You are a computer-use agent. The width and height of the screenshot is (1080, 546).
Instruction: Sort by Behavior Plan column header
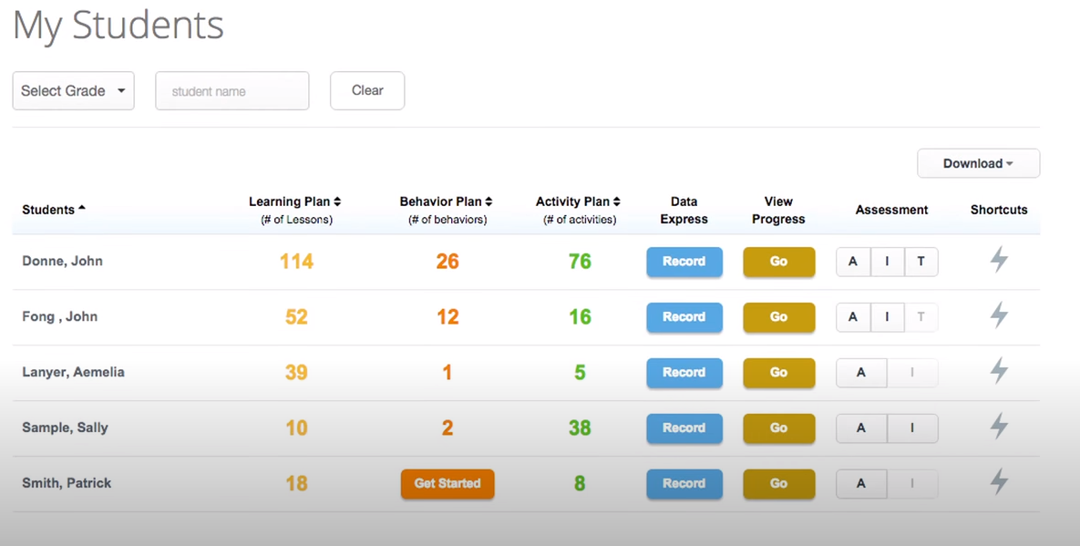[446, 201]
